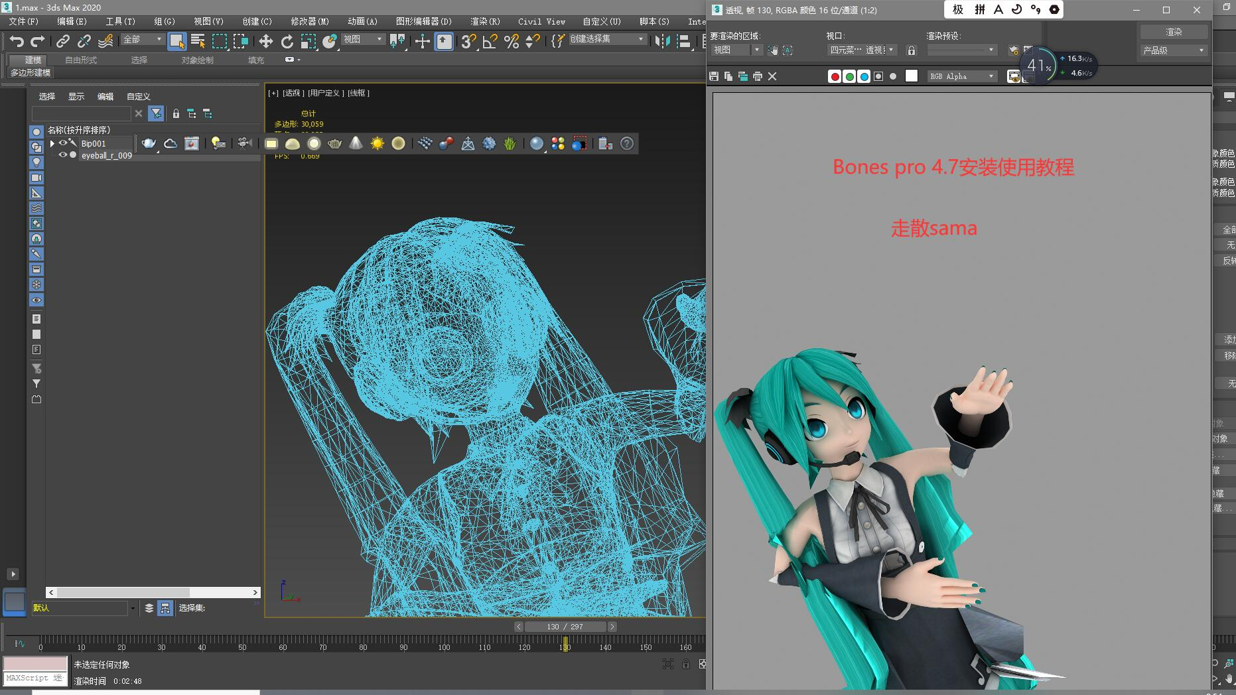Click the time slider 130 / 297
Viewport: 1236px width, 695px height.
pos(565,627)
